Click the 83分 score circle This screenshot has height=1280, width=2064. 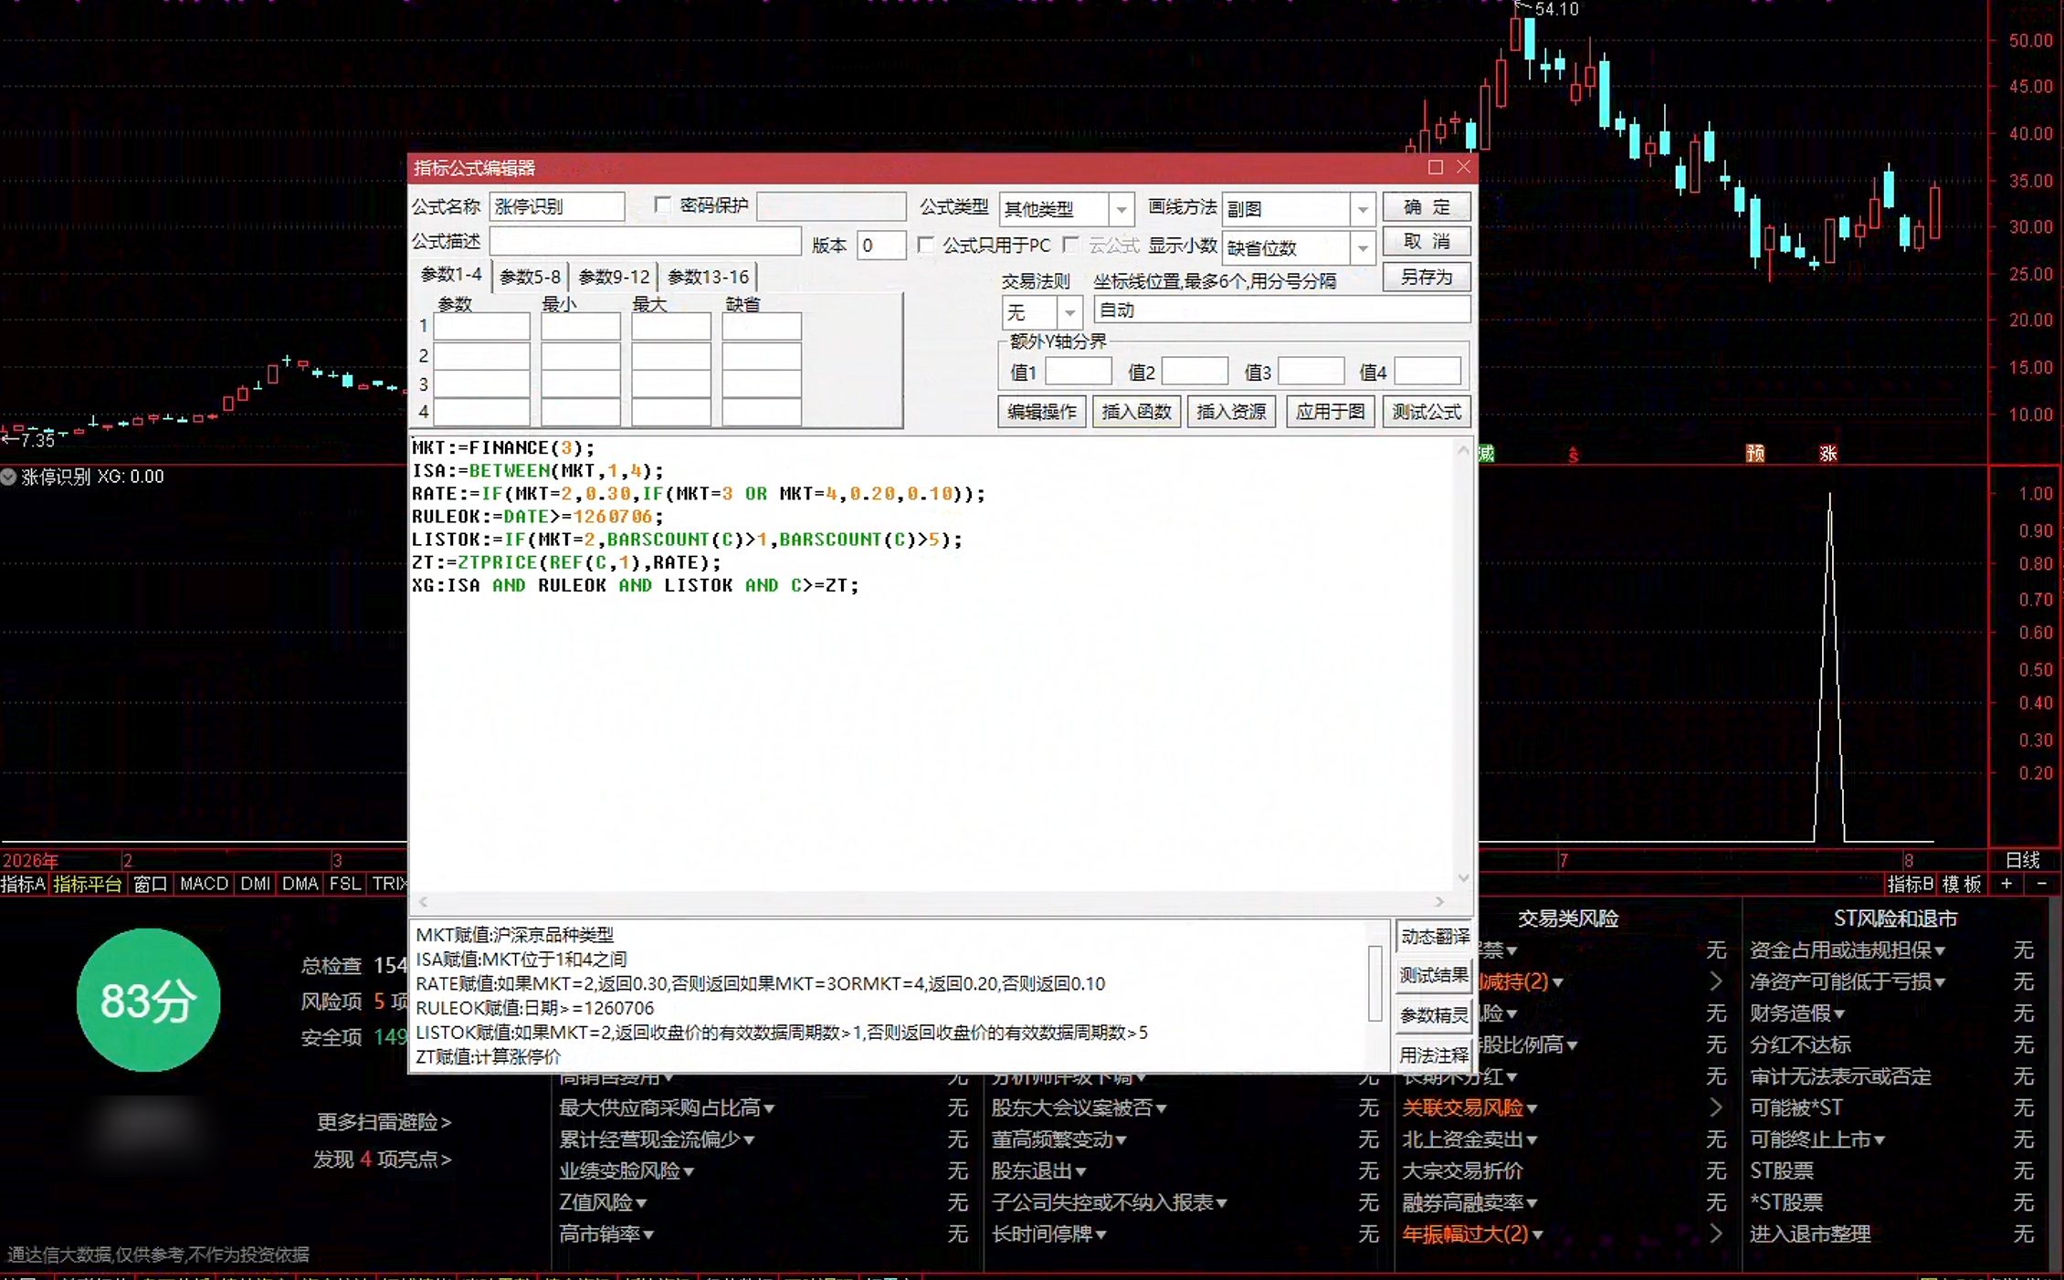pos(148,1000)
